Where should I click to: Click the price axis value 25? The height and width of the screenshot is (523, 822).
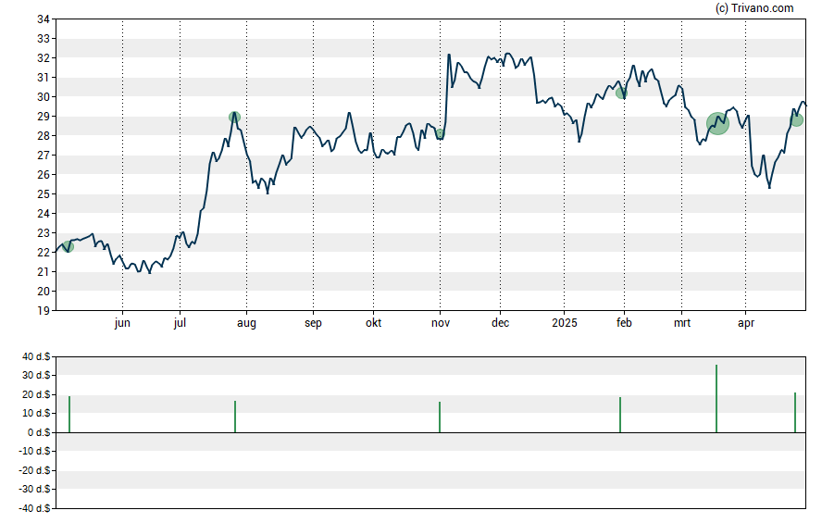coord(44,193)
